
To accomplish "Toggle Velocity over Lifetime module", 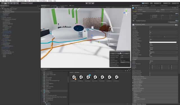I will pyautogui.click(x=133, y=77).
